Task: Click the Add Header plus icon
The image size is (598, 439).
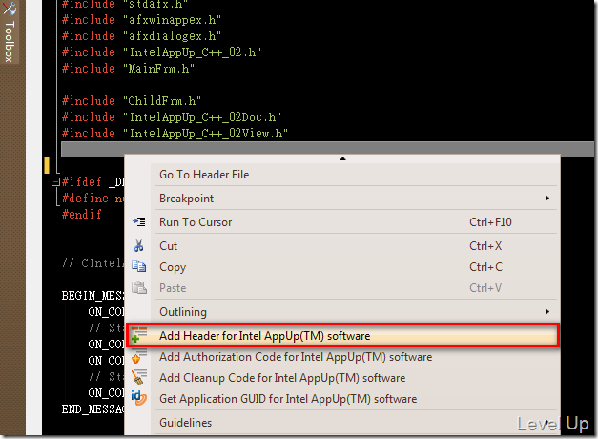Action: 139,335
